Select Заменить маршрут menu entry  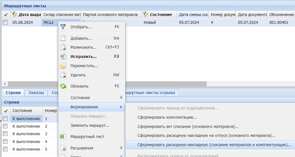(x=90, y=125)
